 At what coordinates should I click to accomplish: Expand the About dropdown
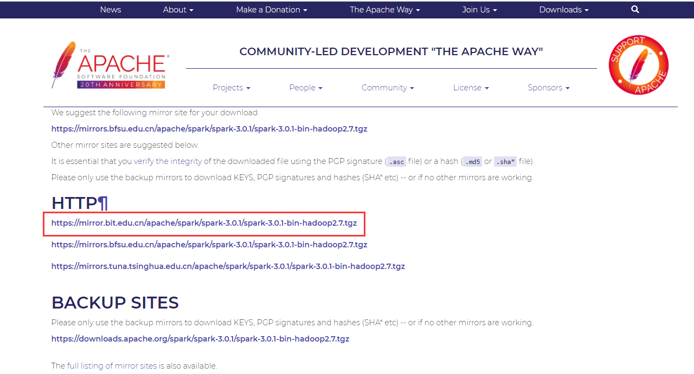tap(178, 10)
